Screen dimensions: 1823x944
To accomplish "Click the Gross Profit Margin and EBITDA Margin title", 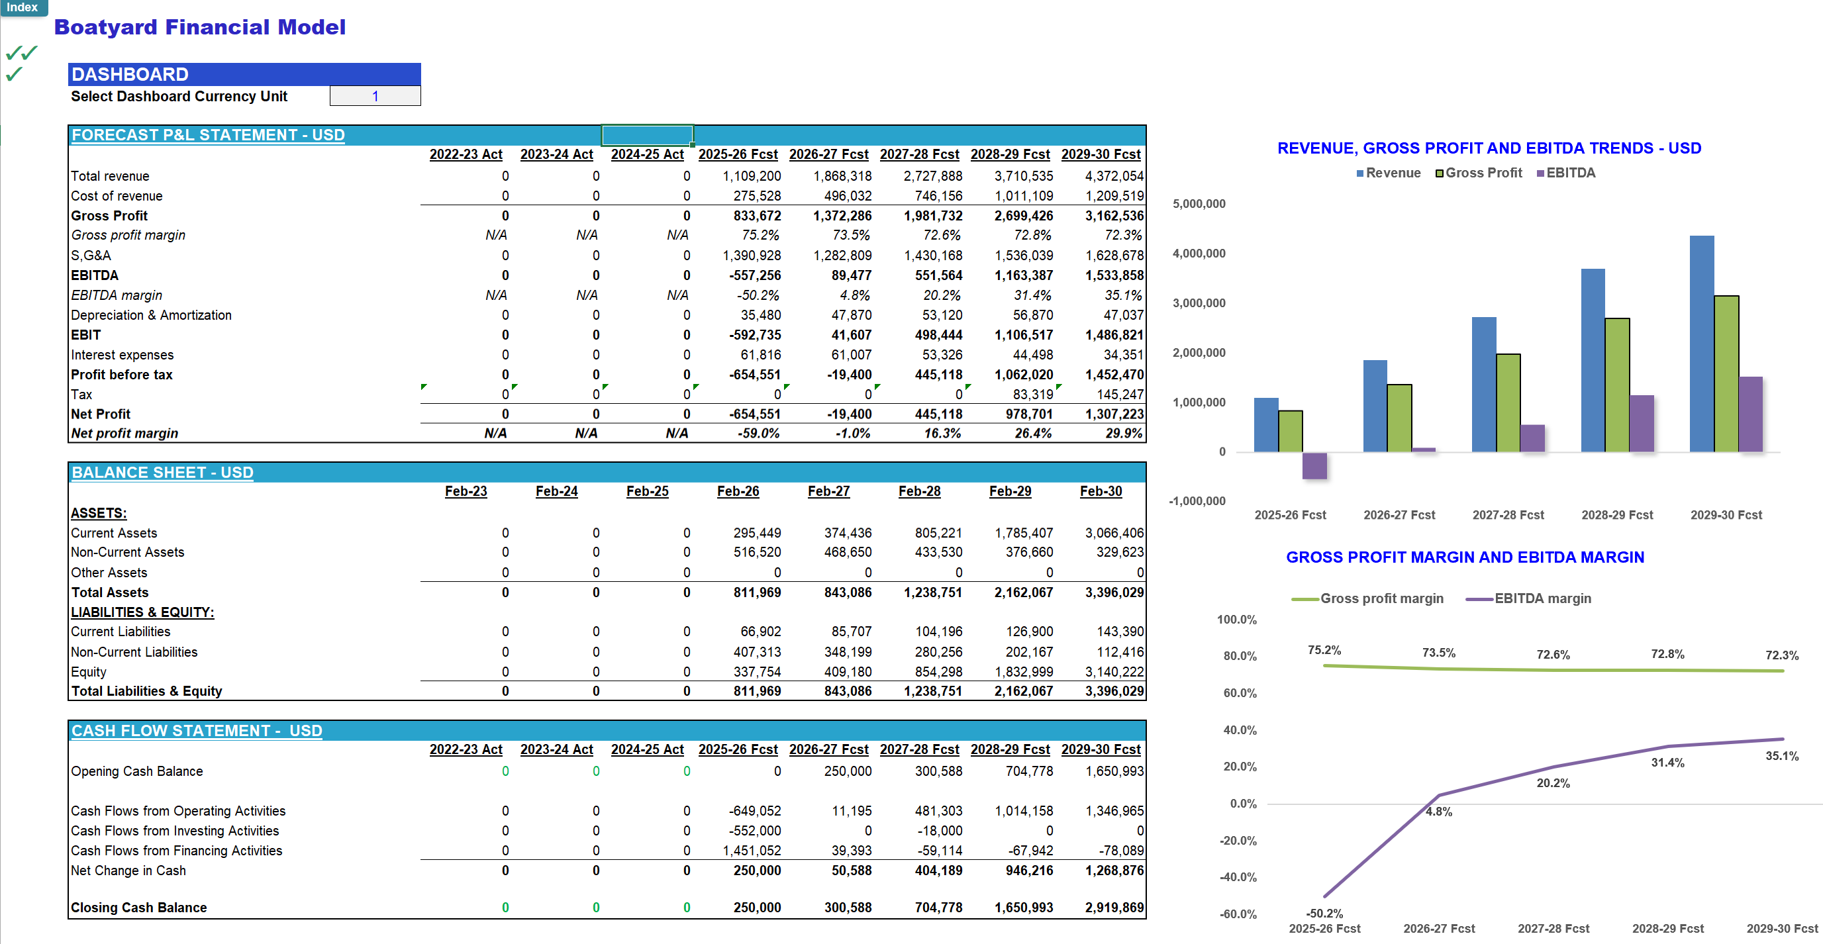I will tap(1465, 557).
